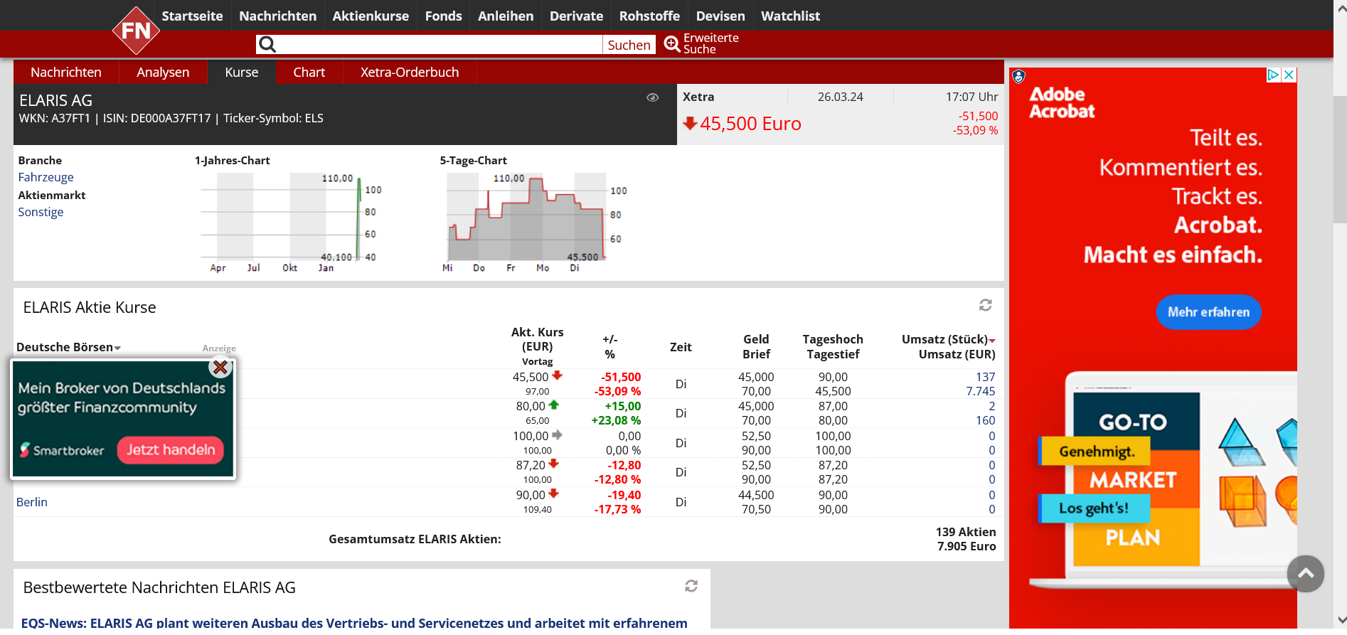Viewport: 1347px width, 635px height.
Task: Switch to the Chart tab
Action: point(309,73)
